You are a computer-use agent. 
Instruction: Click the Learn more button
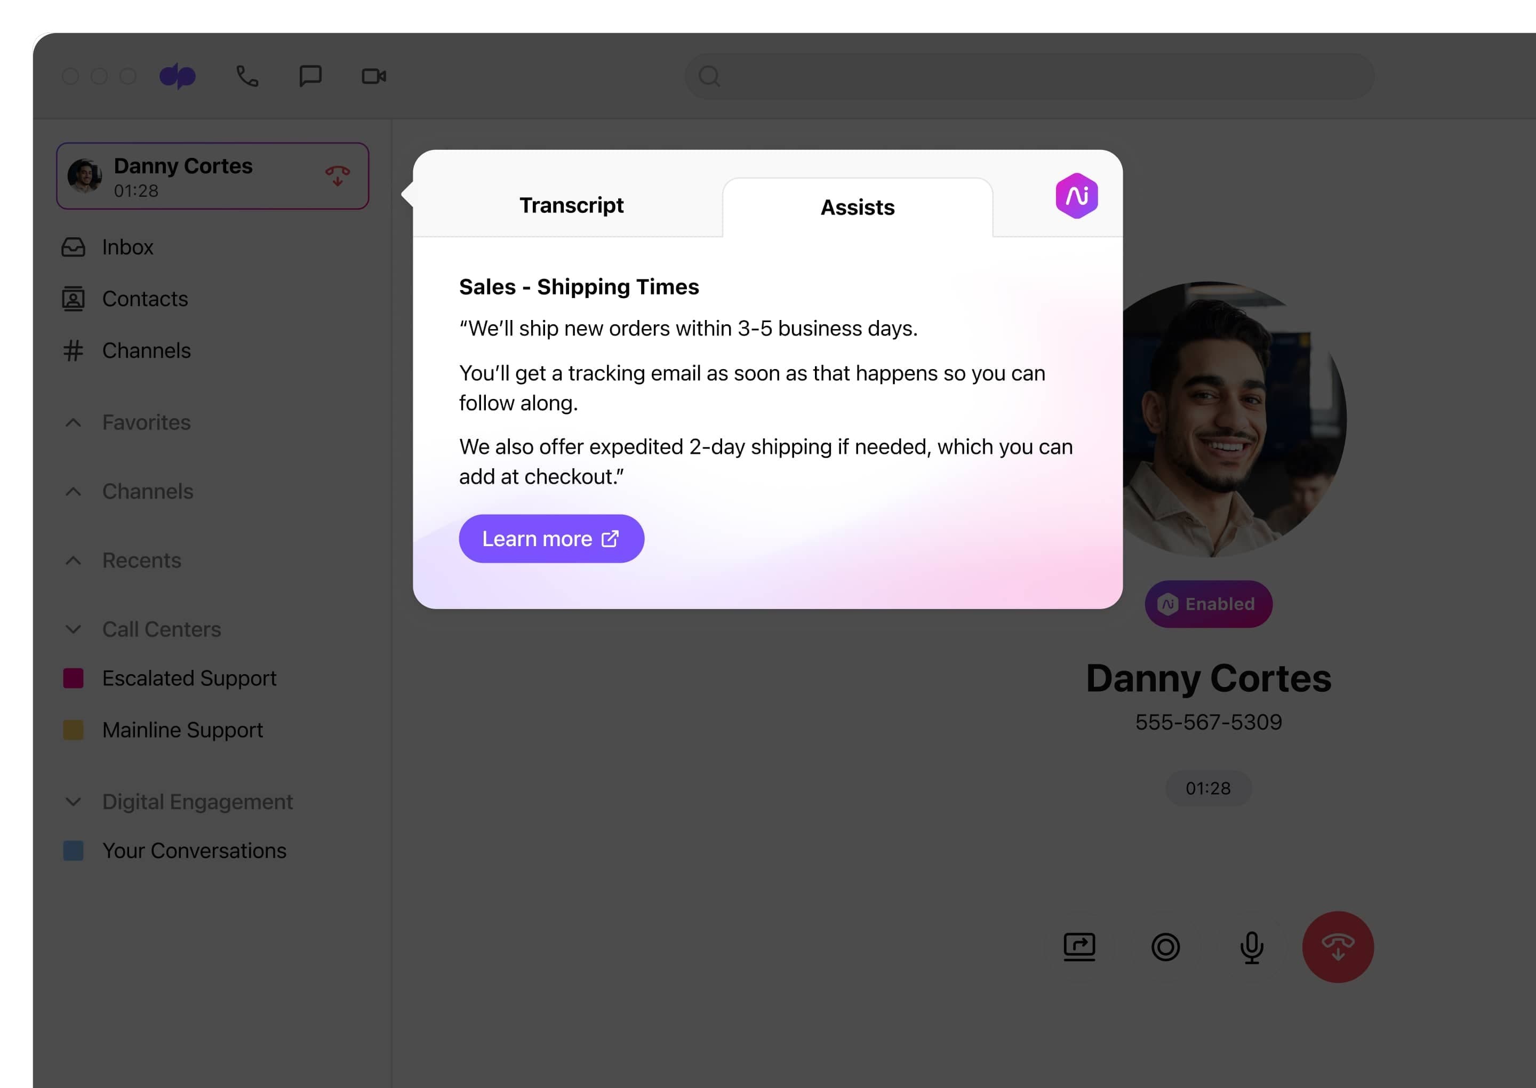(x=551, y=539)
